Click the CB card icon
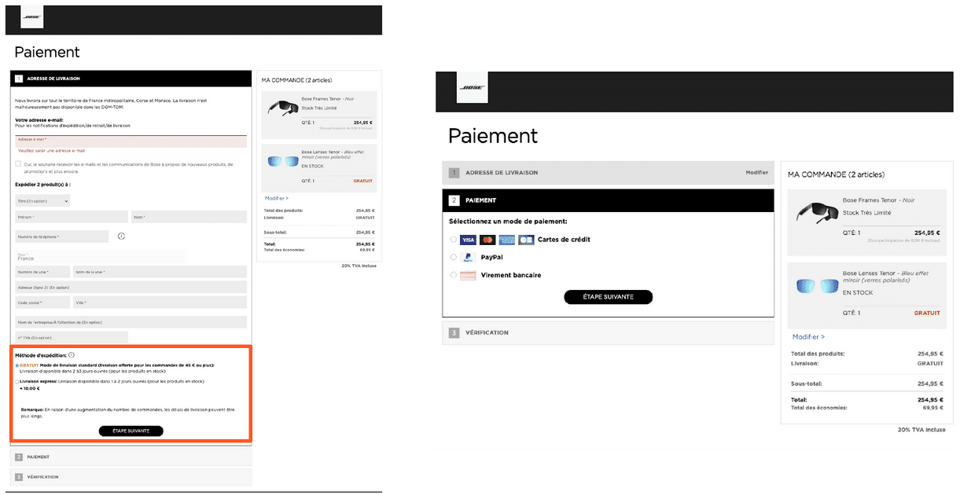The height and width of the screenshot is (495, 960). [526, 240]
